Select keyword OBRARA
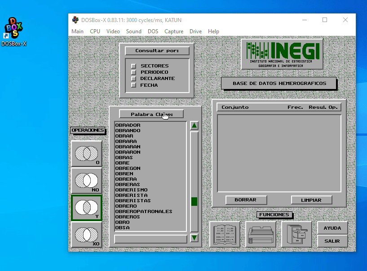The width and height of the screenshot is (367, 271). click(126, 141)
